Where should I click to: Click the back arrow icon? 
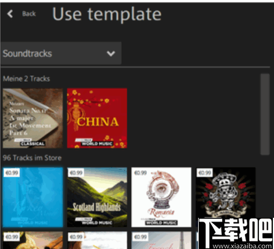10,14
